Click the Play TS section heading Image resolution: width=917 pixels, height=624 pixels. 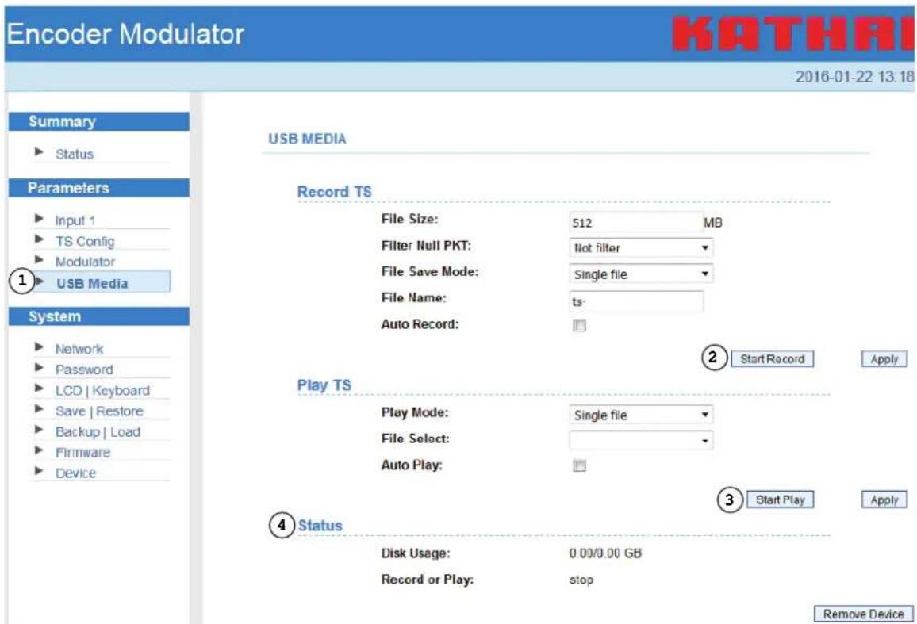324,385
